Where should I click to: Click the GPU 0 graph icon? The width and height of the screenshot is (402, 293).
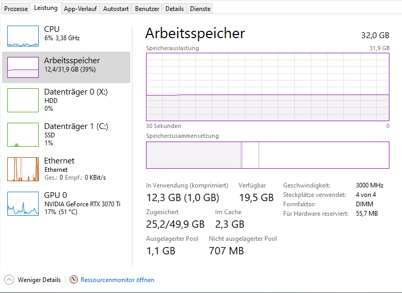coord(23,204)
